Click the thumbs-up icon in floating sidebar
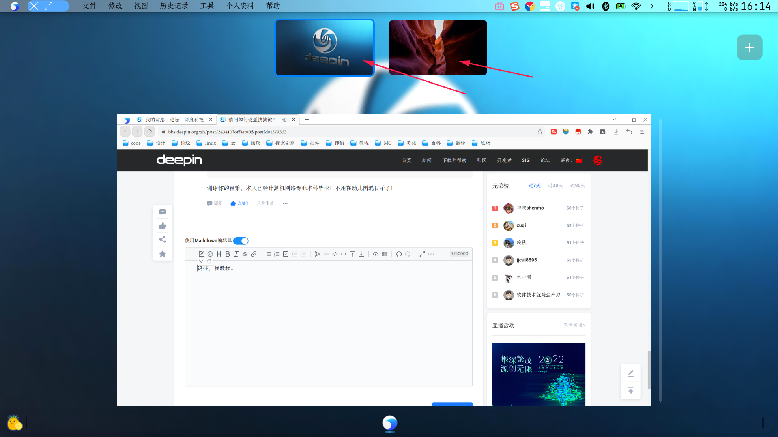The image size is (778, 437). pos(163,226)
